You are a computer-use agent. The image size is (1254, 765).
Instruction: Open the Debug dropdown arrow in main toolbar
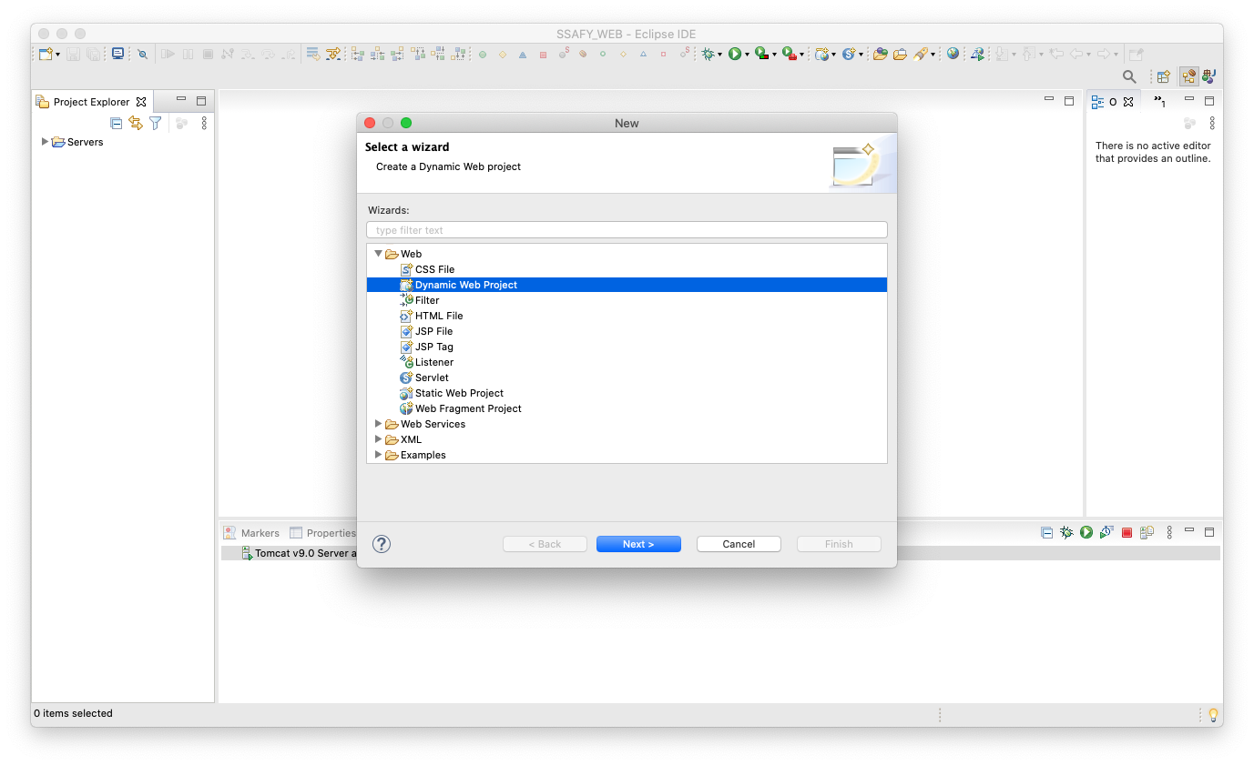719,55
